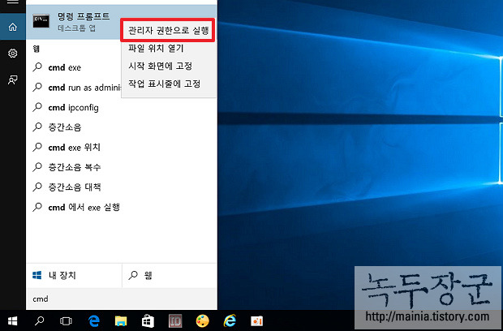The height and width of the screenshot is (331, 503).
Task: Select the 층간소음 대책 suggestion
Action: [x=122, y=187]
